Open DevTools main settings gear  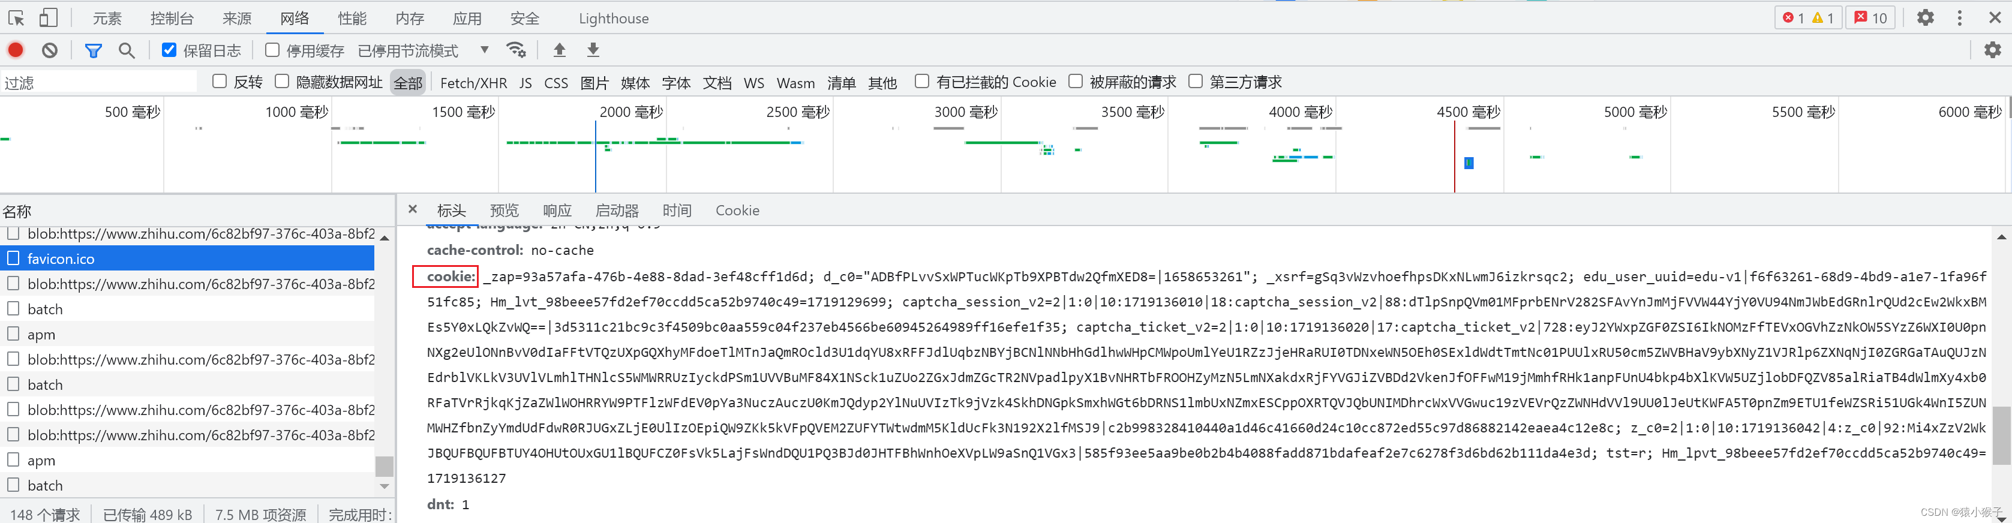click(x=1925, y=17)
